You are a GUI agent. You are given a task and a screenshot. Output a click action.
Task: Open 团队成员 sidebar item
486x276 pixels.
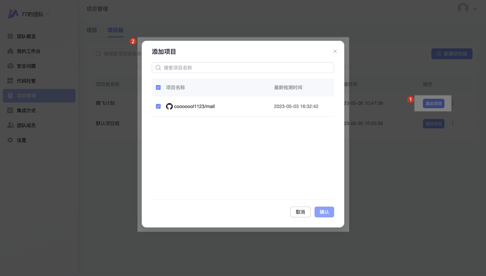[x=26, y=125]
